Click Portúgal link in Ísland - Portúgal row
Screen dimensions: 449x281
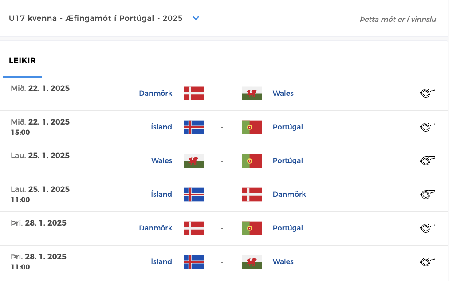tap(288, 127)
